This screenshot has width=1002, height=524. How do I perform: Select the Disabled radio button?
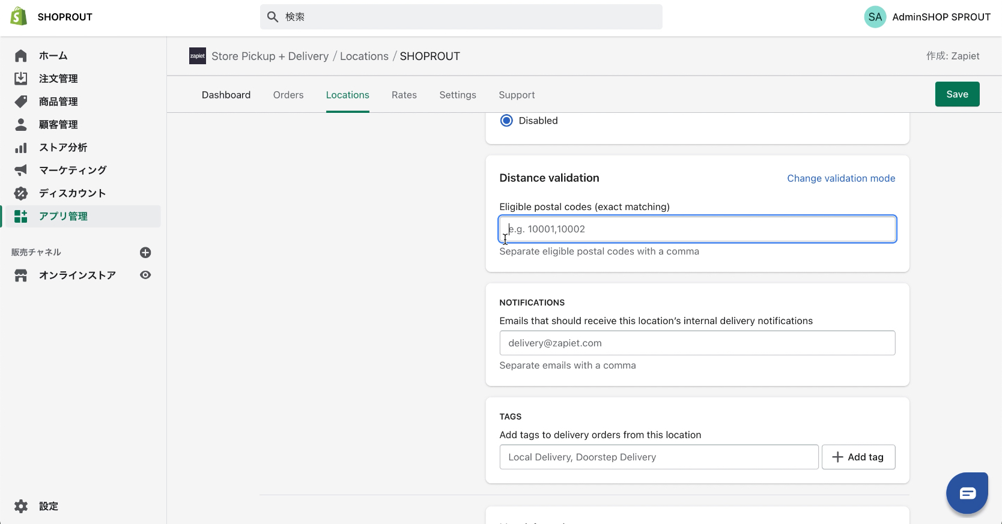tap(506, 121)
